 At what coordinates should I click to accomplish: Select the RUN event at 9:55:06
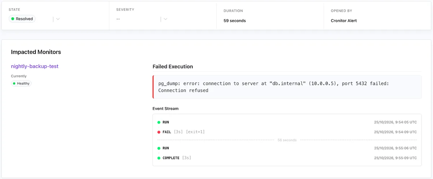tap(287, 148)
